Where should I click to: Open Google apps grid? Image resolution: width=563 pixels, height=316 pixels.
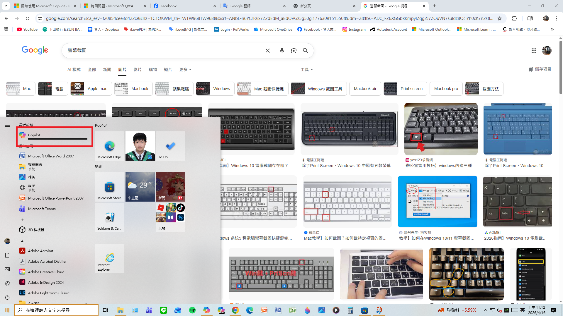click(534, 51)
